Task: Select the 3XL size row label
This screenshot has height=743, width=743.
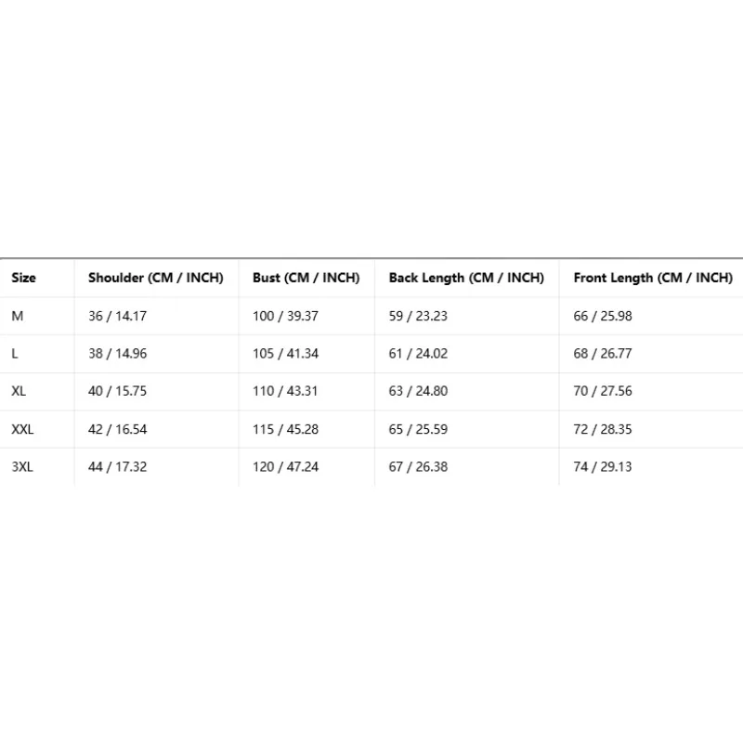Action: [x=22, y=467]
